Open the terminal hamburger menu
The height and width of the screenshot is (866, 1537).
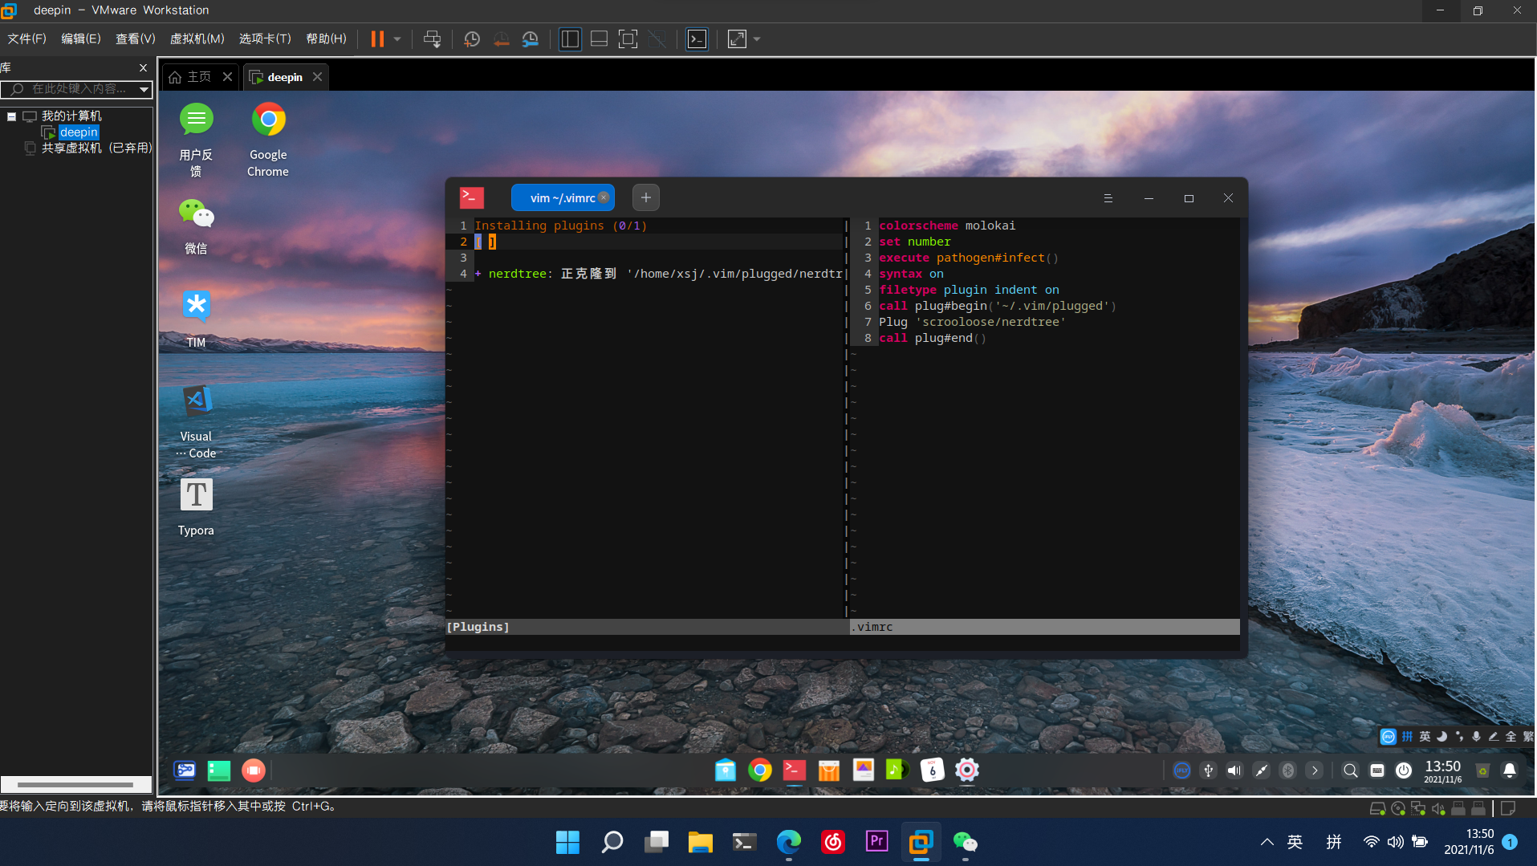[x=1108, y=198]
